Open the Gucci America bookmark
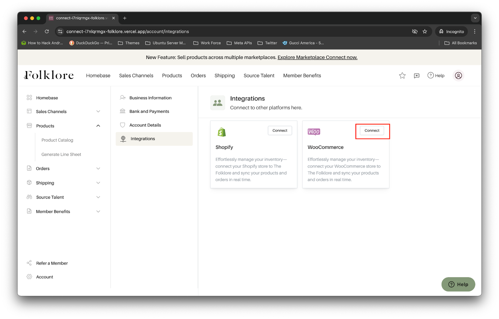This screenshot has width=499, height=319. 303,43
